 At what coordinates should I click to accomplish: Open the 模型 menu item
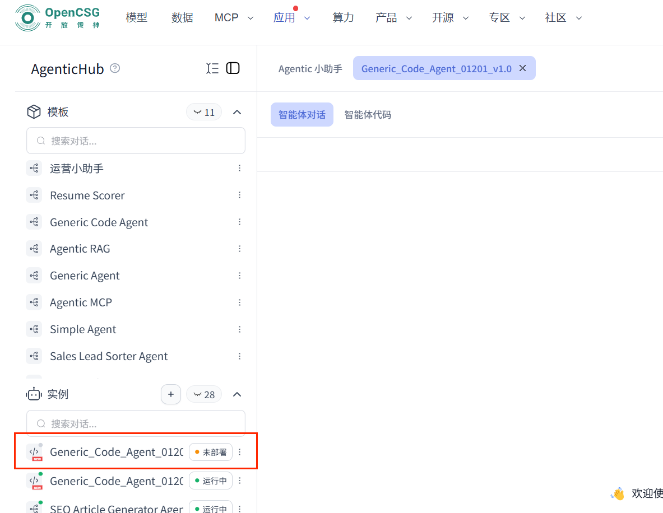coord(137,18)
